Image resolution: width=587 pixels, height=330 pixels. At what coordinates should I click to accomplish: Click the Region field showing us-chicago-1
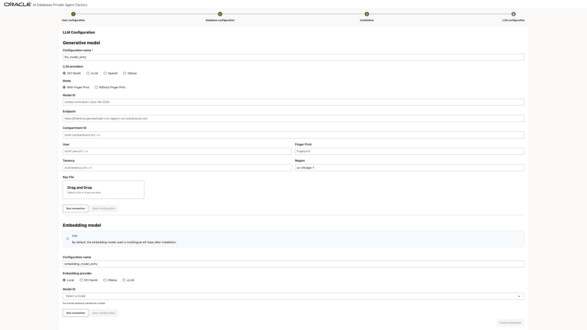coord(410,168)
